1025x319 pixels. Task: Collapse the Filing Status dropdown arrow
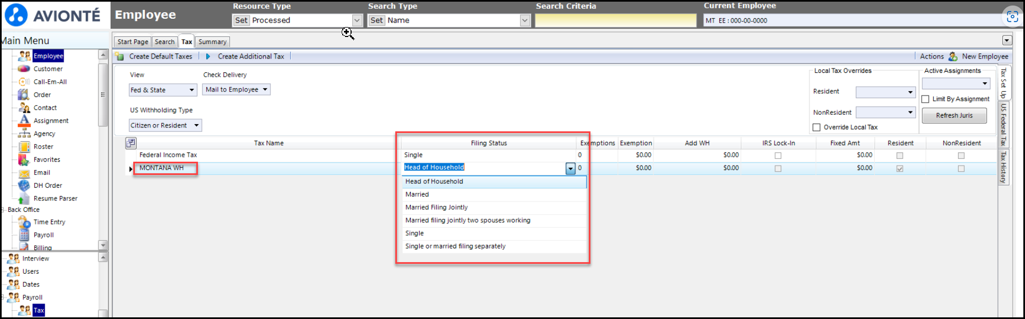[571, 168]
